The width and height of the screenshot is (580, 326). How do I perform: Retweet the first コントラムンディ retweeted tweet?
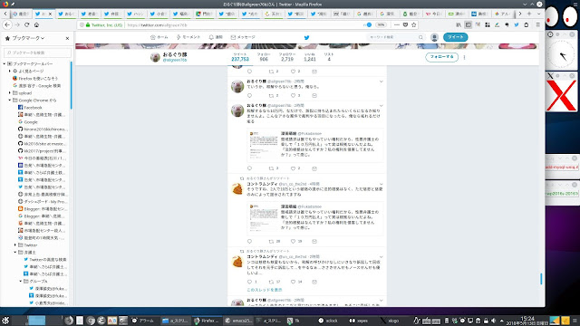[272, 241]
